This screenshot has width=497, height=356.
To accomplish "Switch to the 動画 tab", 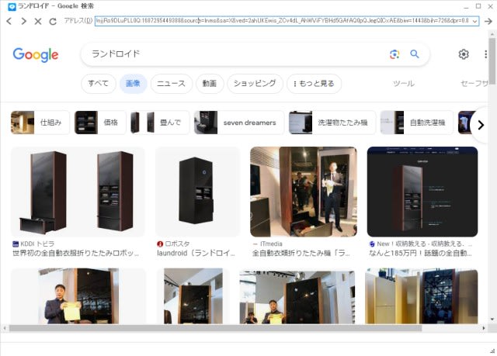I will click(210, 84).
